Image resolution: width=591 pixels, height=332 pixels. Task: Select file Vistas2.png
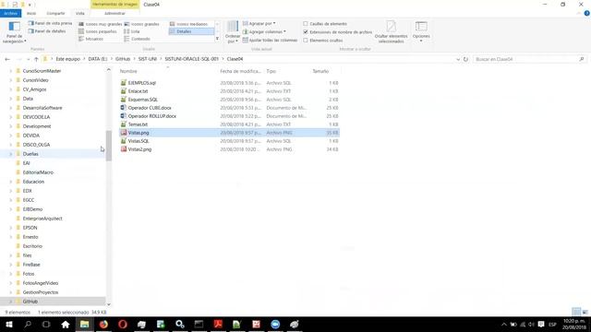point(139,149)
